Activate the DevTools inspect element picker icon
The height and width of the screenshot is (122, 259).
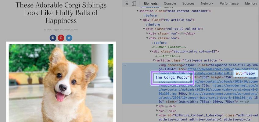(127, 3)
